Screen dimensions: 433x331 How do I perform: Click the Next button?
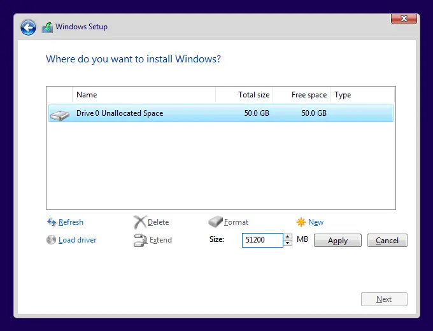(x=384, y=299)
